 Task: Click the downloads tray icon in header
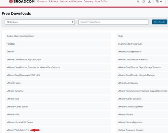(x=149, y=1)
